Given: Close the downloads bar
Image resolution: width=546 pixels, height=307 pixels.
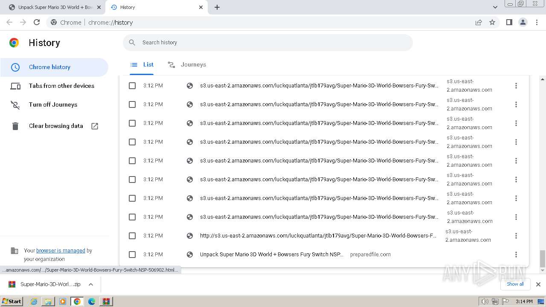Looking at the screenshot, I should 538,284.
